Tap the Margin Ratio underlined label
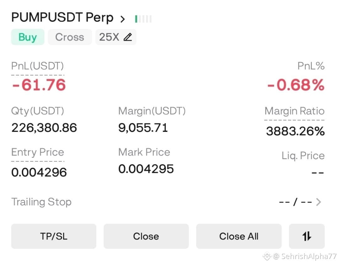 click(x=294, y=111)
